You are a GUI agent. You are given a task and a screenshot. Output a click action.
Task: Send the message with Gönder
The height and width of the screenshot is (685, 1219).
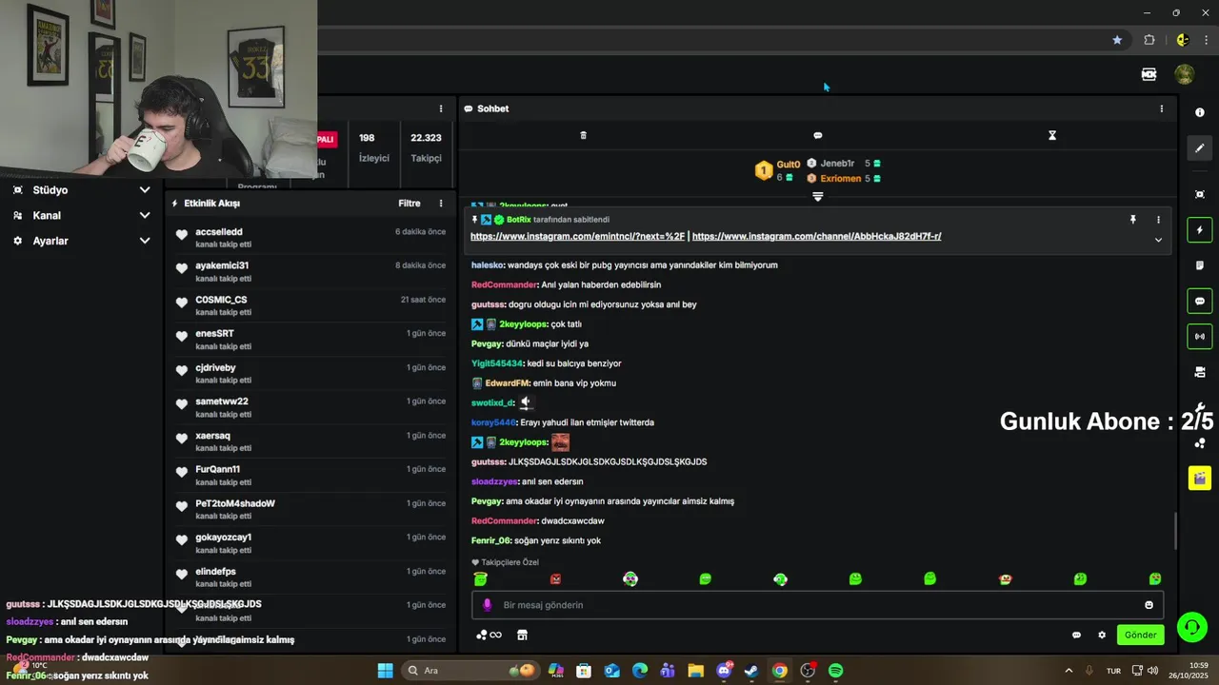(x=1140, y=635)
